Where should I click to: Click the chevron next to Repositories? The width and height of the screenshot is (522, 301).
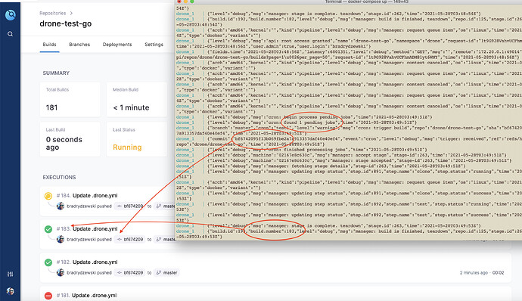click(71, 14)
